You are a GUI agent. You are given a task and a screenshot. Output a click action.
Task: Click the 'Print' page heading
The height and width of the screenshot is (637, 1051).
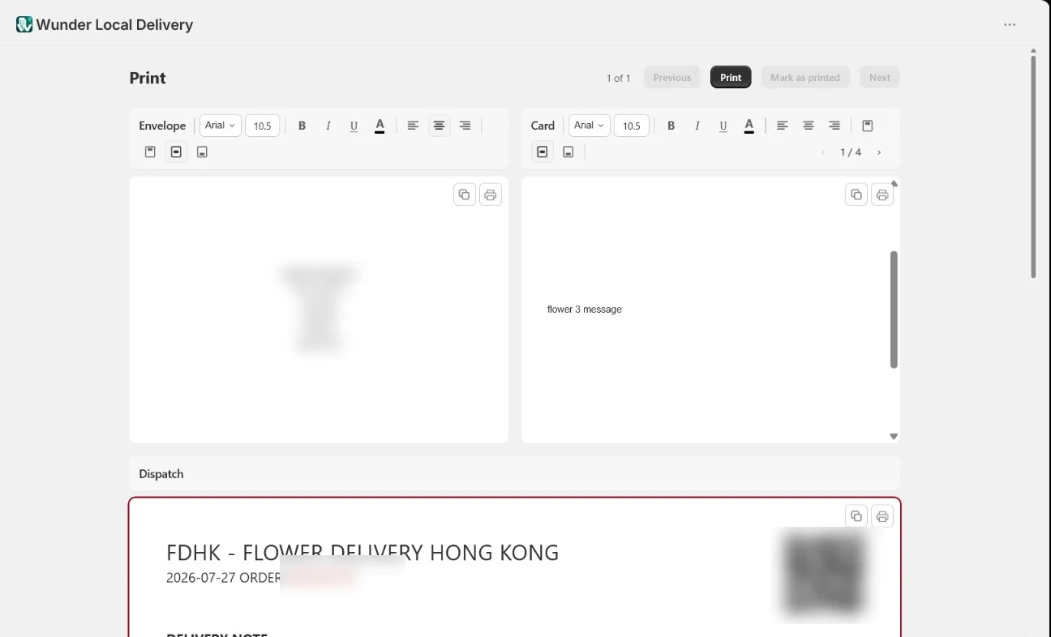point(148,78)
